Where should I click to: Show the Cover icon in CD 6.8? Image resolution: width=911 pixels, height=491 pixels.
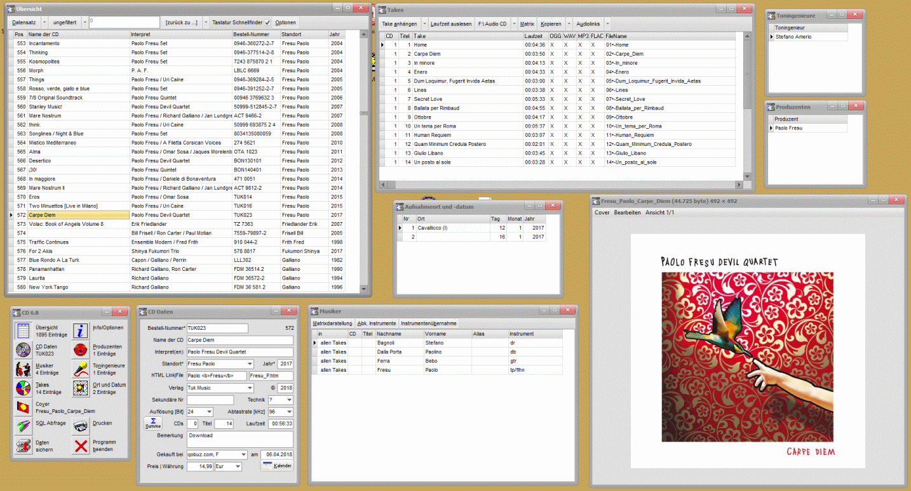point(23,407)
